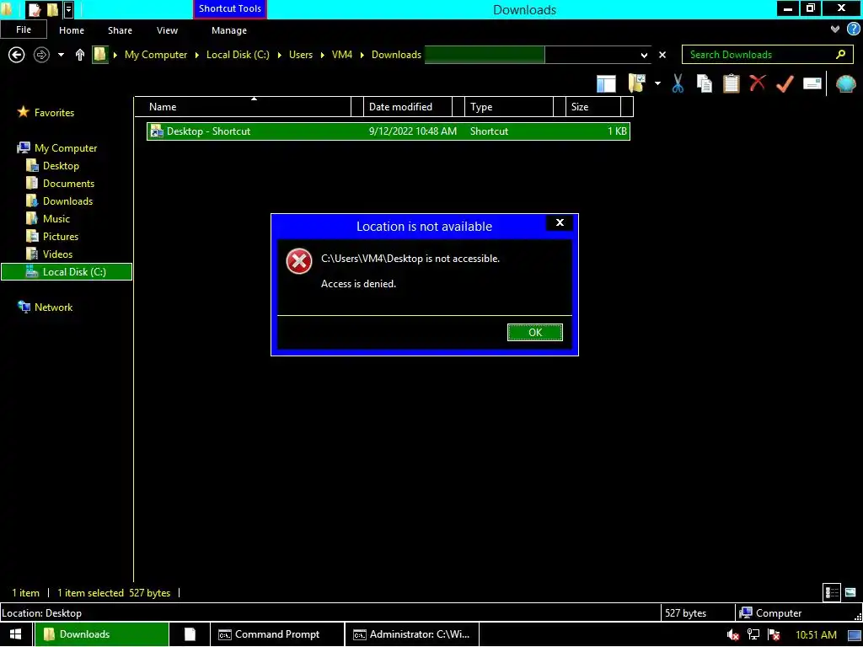863x647 pixels.
Task: Open the address bar history dropdown
Action: pyautogui.click(x=644, y=55)
